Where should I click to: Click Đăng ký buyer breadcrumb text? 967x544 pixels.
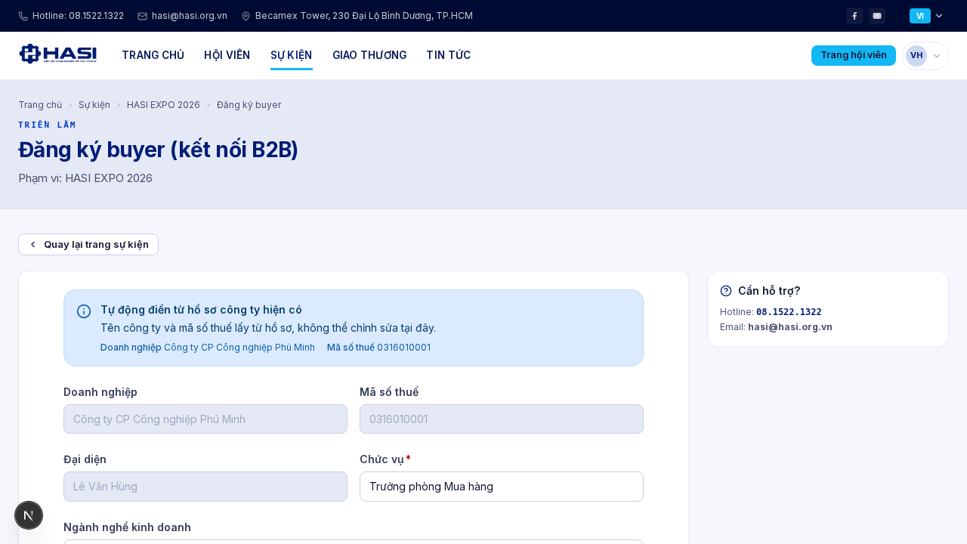(x=249, y=105)
